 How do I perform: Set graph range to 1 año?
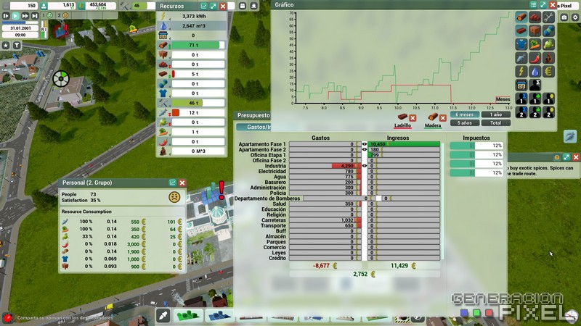[x=496, y=114]
